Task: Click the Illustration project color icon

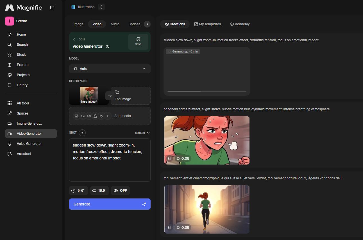Action: [73, 7]
